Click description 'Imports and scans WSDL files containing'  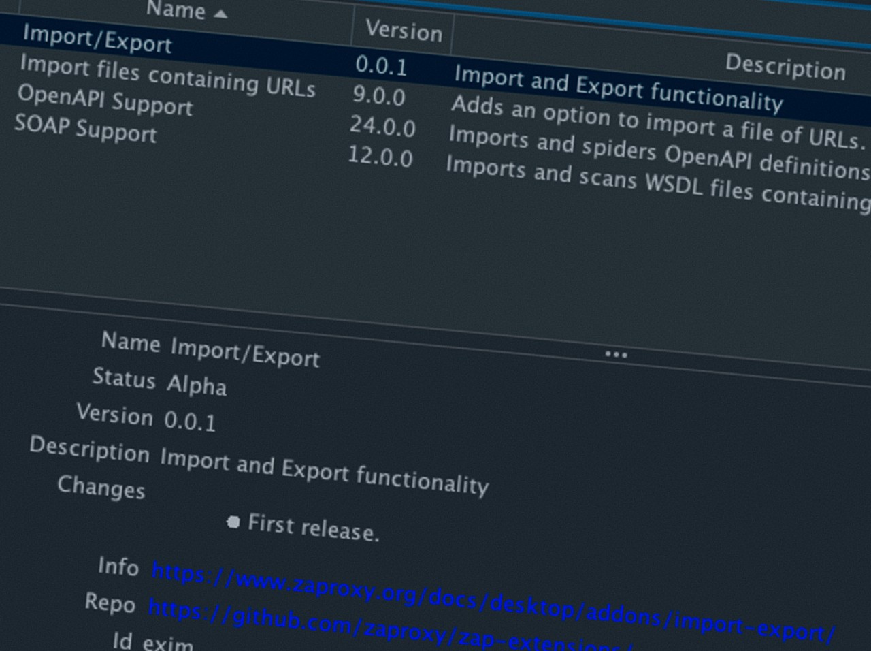tap(657, 183)
